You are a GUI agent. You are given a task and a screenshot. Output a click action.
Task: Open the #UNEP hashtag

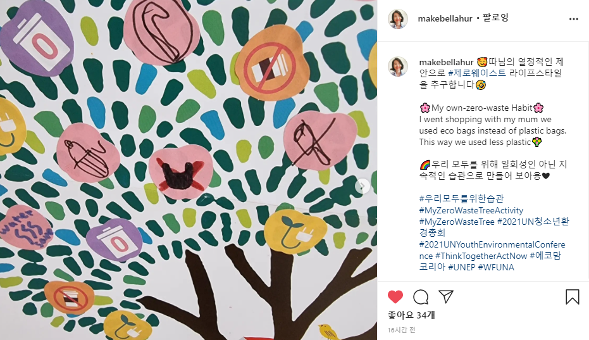[462, 267]
